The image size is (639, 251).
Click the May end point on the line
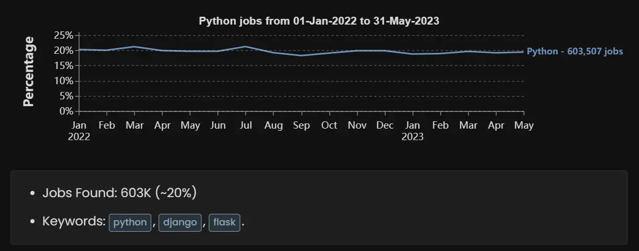(x=523, y=52)
